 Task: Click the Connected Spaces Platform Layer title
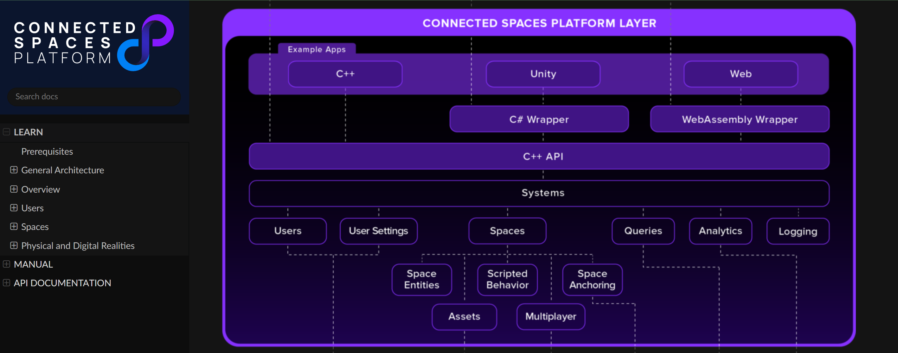tap(539, 23)
